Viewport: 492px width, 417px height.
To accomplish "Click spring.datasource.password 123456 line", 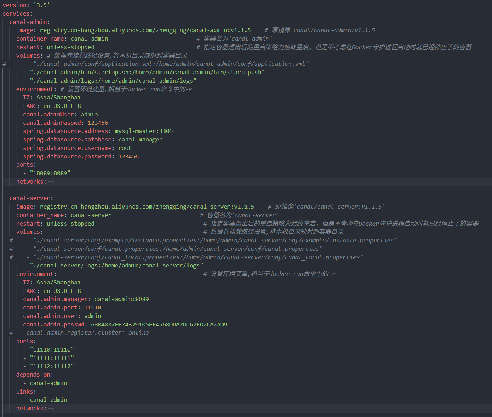I will 81,157.
